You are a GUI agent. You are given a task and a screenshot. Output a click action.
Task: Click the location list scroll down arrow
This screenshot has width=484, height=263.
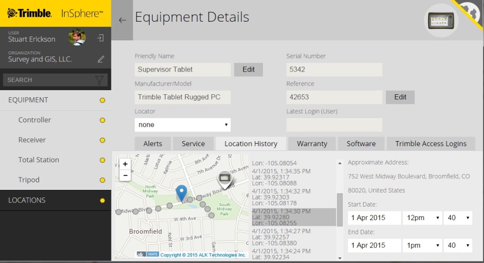click(x=340, y=258)
